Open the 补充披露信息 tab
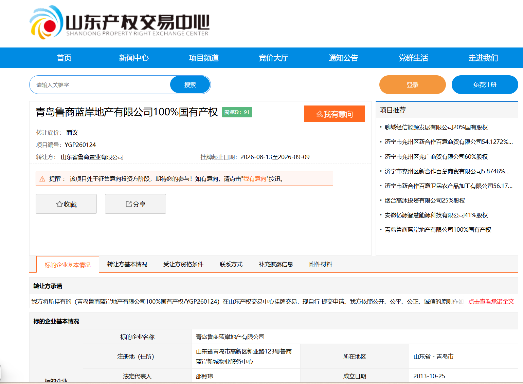 point(276,264)
